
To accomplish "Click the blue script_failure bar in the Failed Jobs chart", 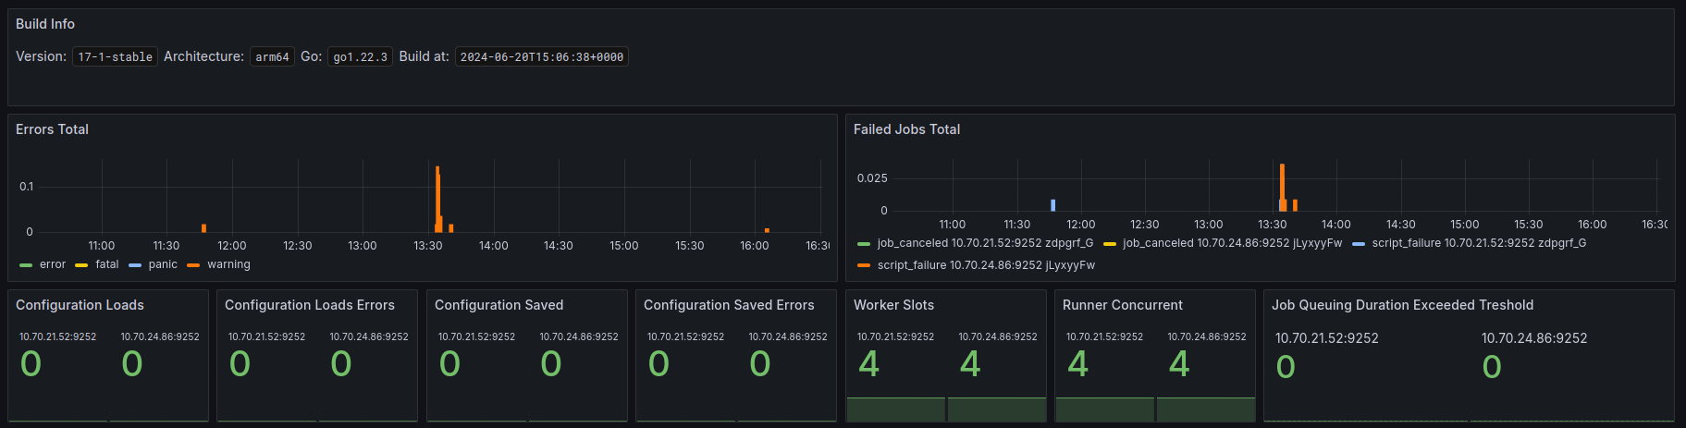I will tap(1052, 205).
